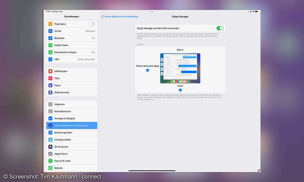Uncheck the Dock checkmark
304x182 pixels.
pos(180,90)
